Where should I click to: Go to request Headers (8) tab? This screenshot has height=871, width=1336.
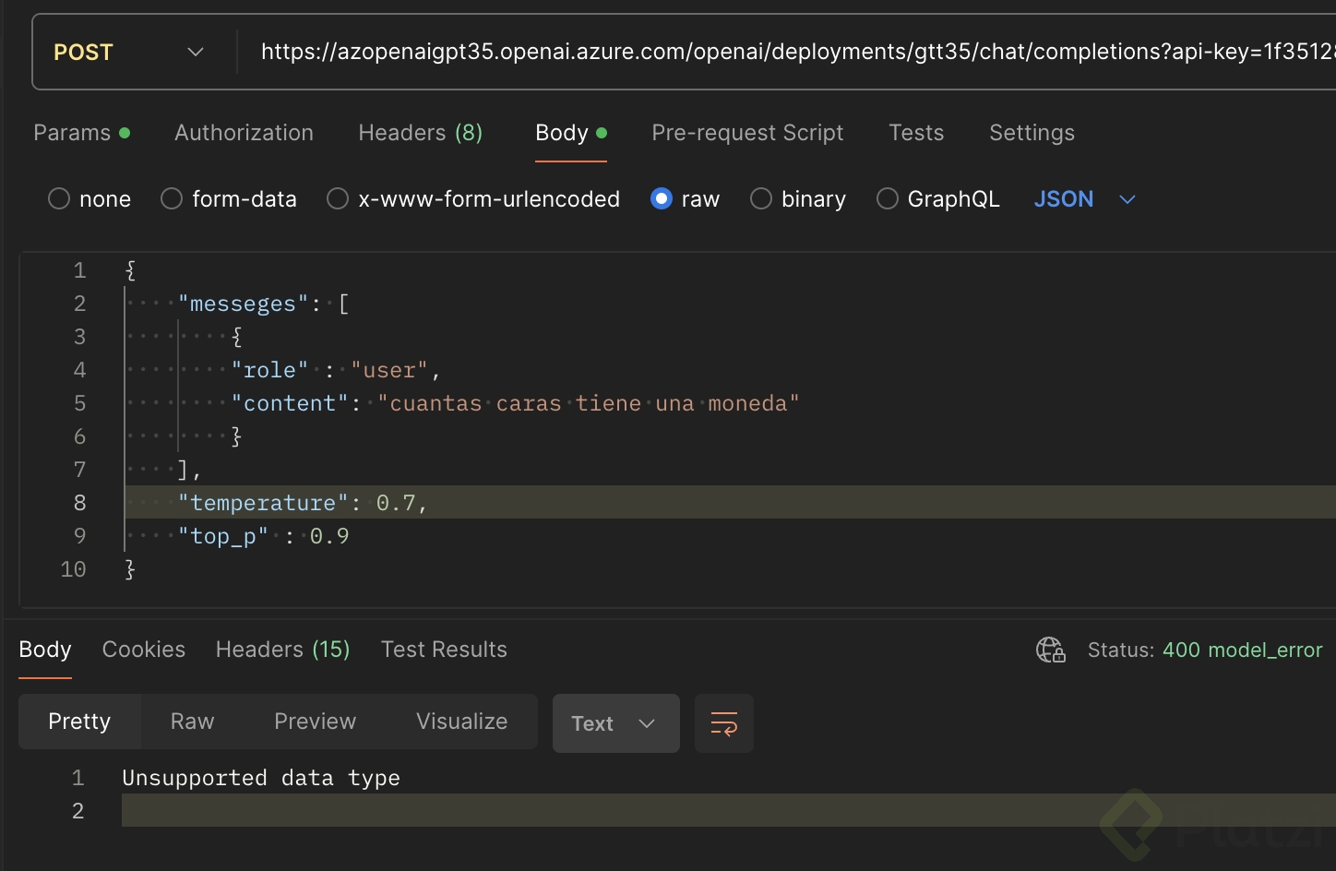420,133
